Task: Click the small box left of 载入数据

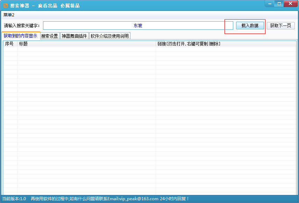Action: (230, 25)
